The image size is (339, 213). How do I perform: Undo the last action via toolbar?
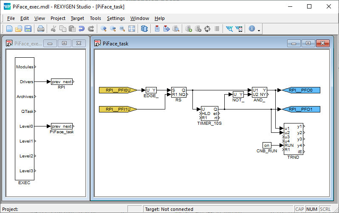[82, 29]
